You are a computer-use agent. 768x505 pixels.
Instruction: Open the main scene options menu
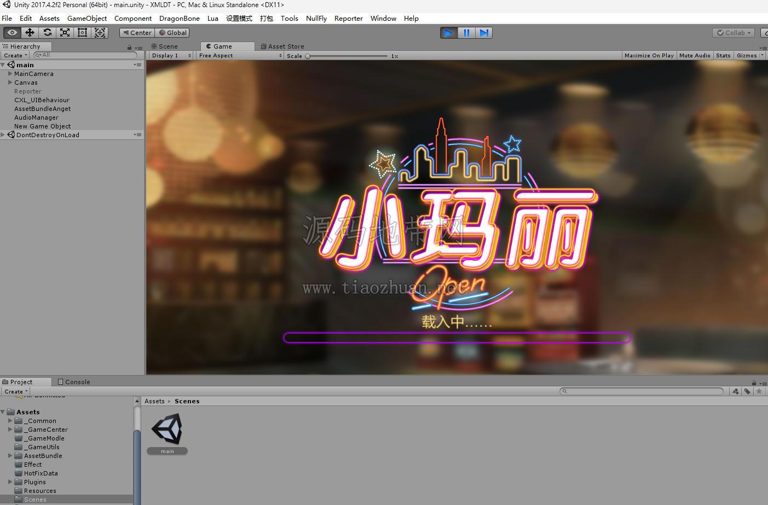pos(137,64)
